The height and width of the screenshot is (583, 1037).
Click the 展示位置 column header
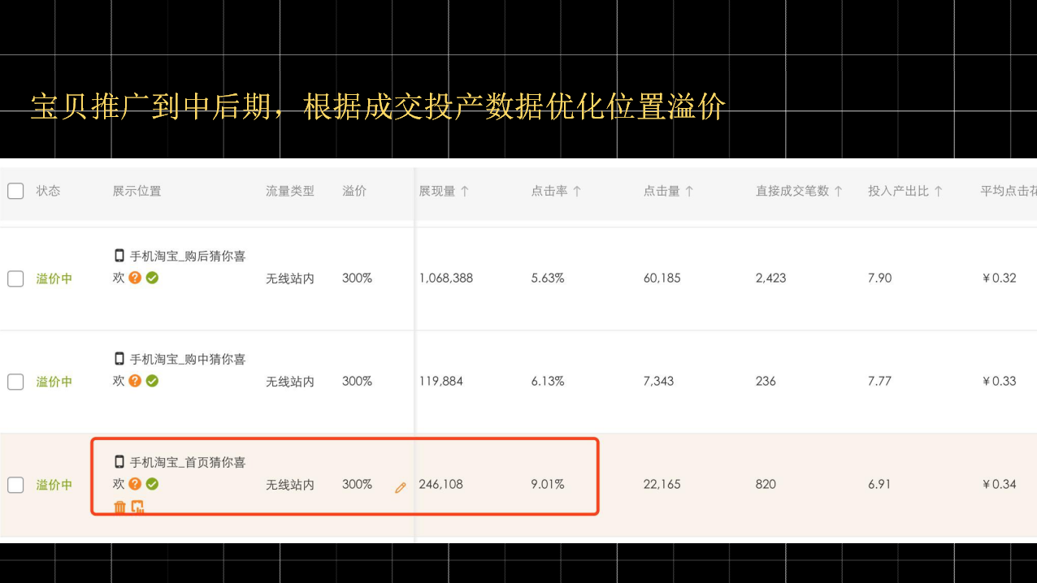[x=137, y=191]
